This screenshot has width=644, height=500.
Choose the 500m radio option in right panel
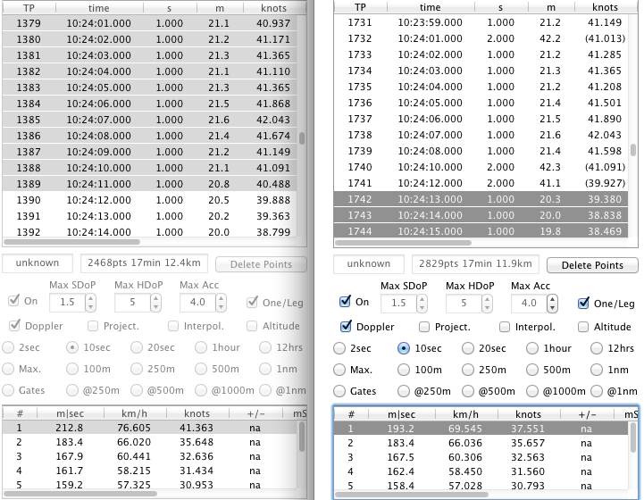[x=533, y=370]
